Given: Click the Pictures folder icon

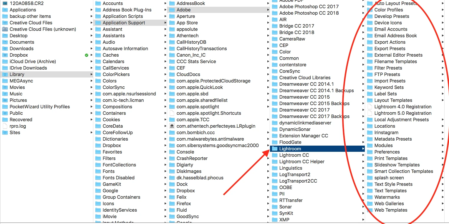Looking at the screenshot, I should point(5,100).
